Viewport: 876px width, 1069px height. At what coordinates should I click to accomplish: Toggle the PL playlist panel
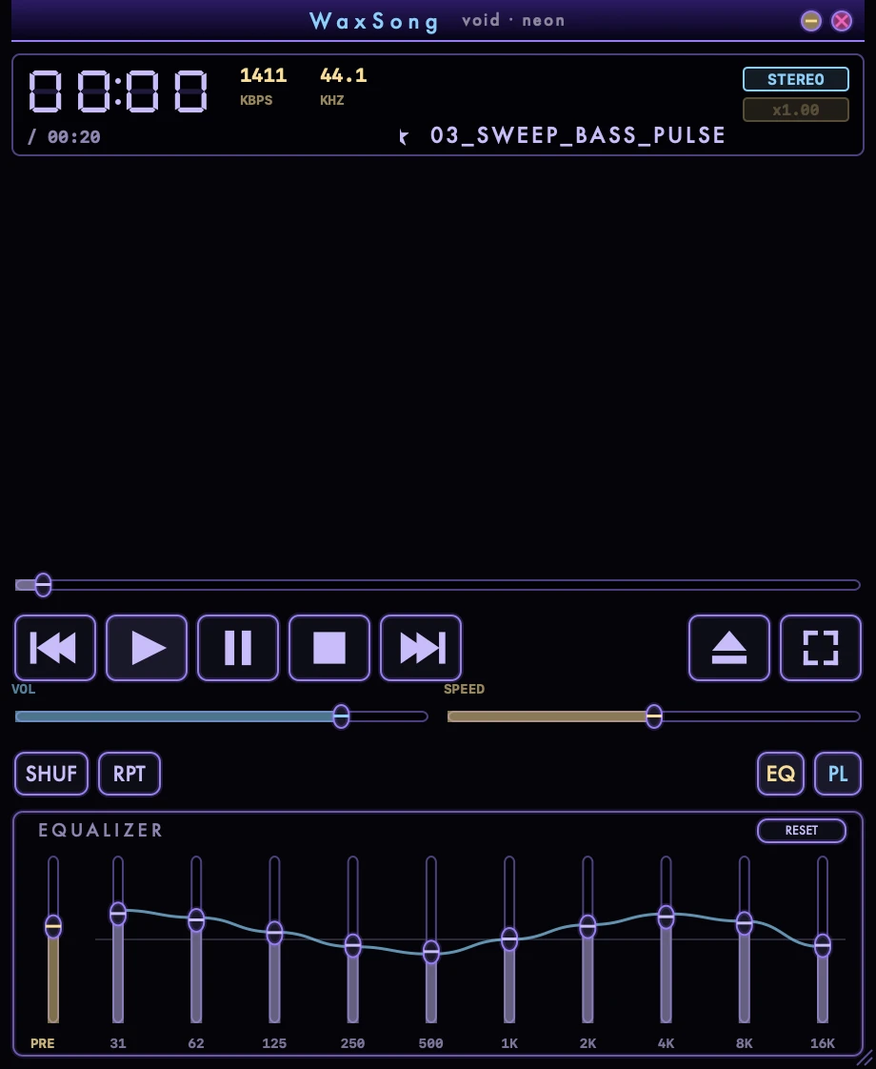pos(838,774)
